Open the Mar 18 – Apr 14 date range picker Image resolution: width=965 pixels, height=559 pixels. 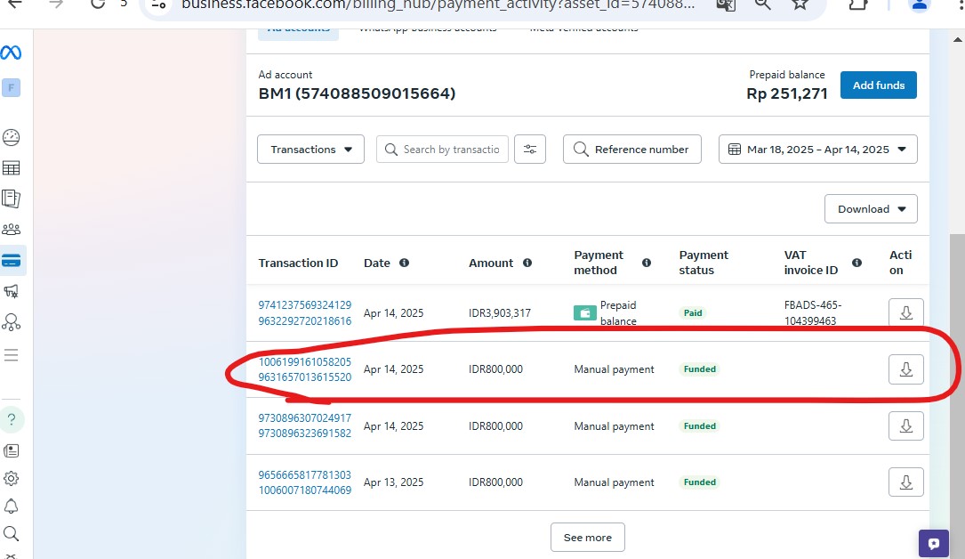pos(817,150)
